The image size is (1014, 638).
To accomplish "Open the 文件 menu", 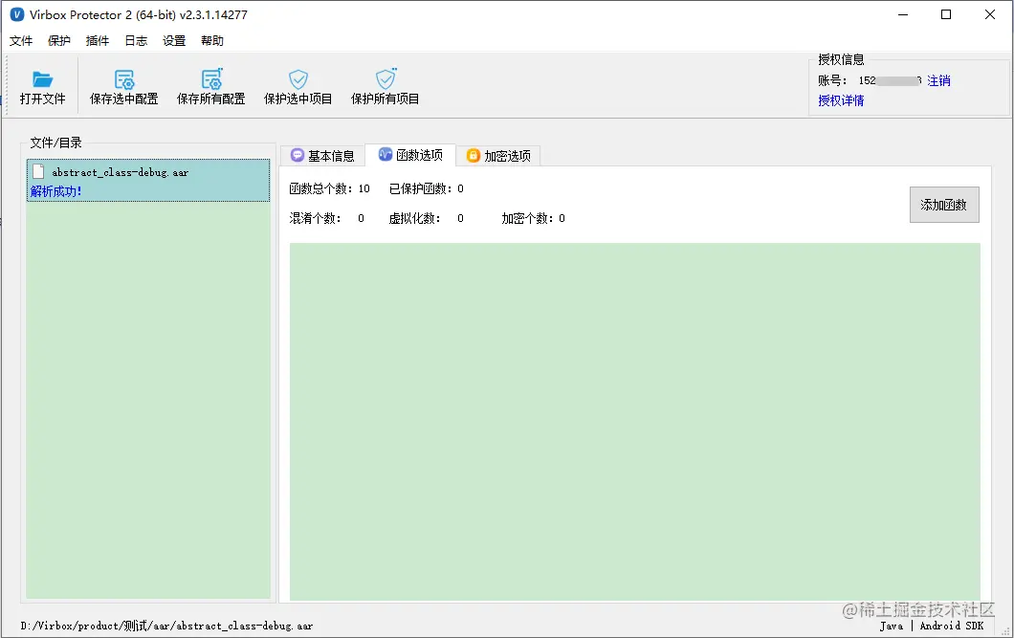I will 21,41.
